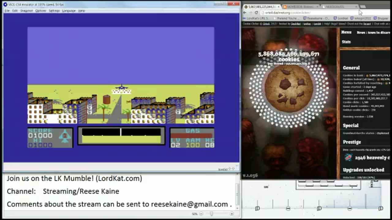
Task: Open the Help menu in VICE
Action: point(81,11)
